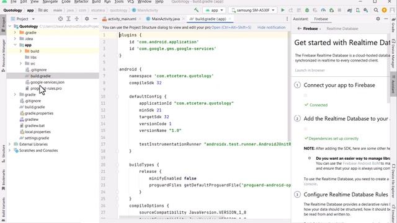Image resolution: width=397 pixels, height=223 pixels.
Task: Open the SDK Manager icon in the toolbar
Action: 365,10
